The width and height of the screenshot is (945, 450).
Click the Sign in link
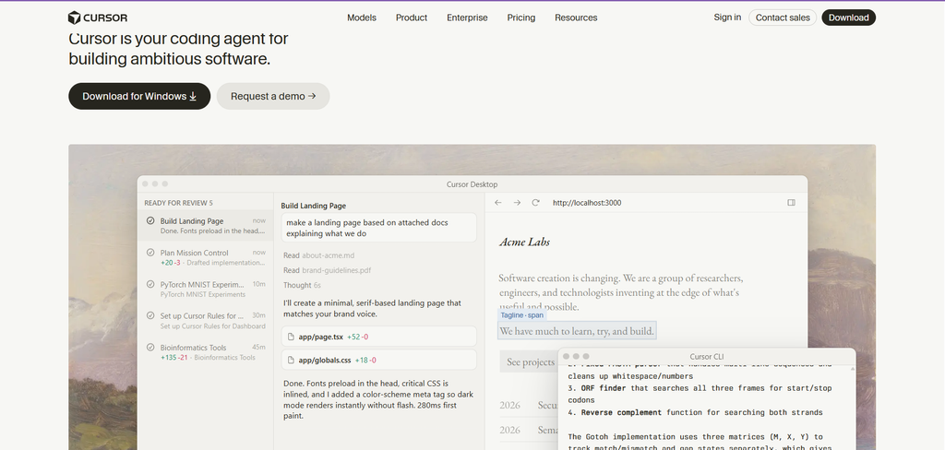(x=727, y=18)
